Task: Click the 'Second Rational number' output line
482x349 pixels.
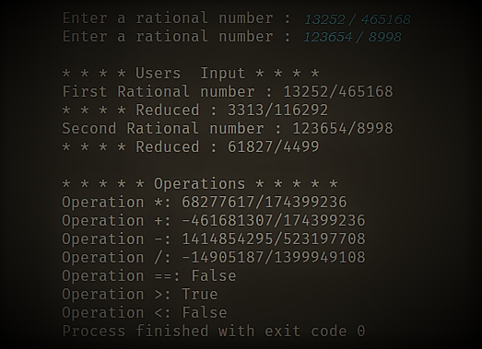Action: click(228, 128)
